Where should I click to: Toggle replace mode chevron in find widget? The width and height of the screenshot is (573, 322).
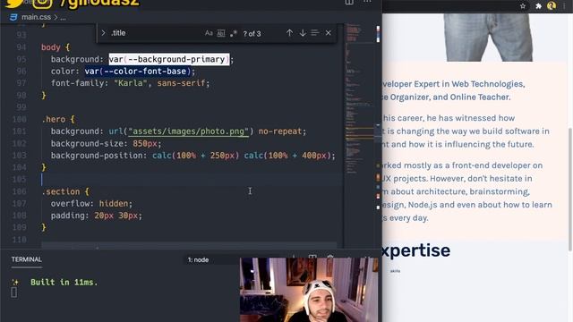(104, 33)
